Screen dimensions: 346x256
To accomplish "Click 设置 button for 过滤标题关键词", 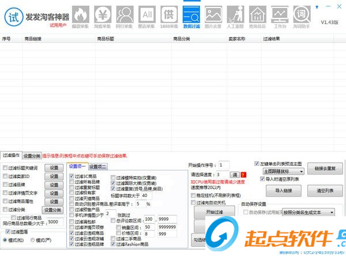I will 54,168.
